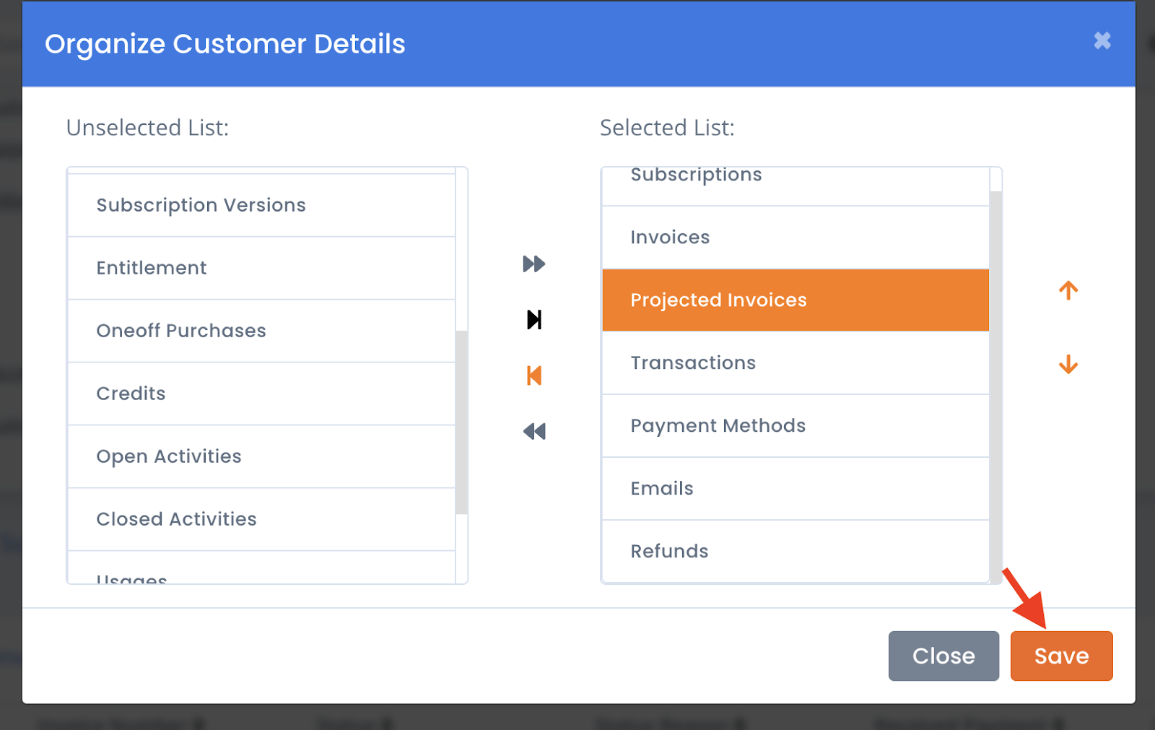Screen dimensions: 1155x730
Task: Move selected item up with orange arrow
Action: tap(1068, 290)
